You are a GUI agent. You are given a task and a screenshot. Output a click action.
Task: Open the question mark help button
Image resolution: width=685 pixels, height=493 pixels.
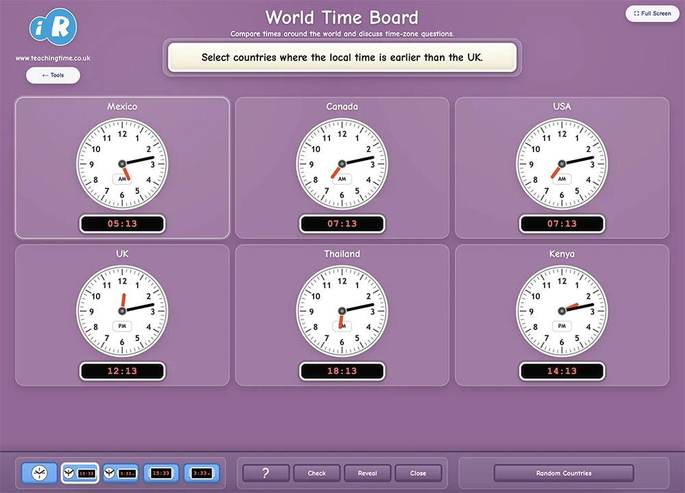[266, 473]
